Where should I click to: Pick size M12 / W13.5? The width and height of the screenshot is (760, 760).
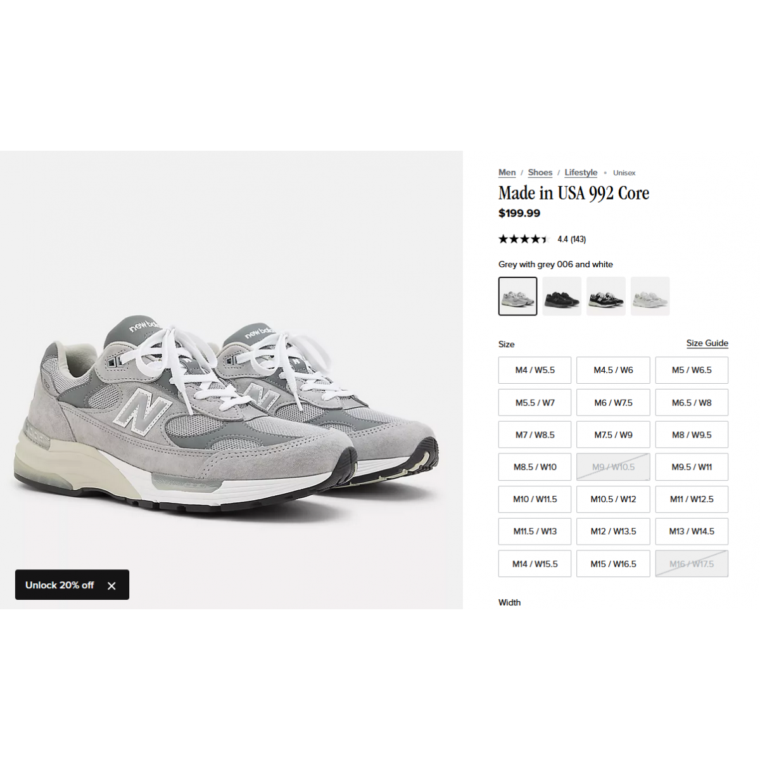[x=613, y=531]
